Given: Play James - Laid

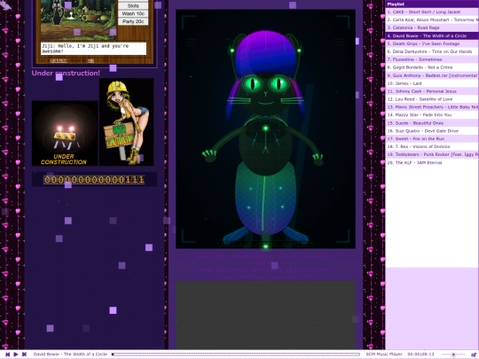Looking at the screenshot, I should (432, 83).
